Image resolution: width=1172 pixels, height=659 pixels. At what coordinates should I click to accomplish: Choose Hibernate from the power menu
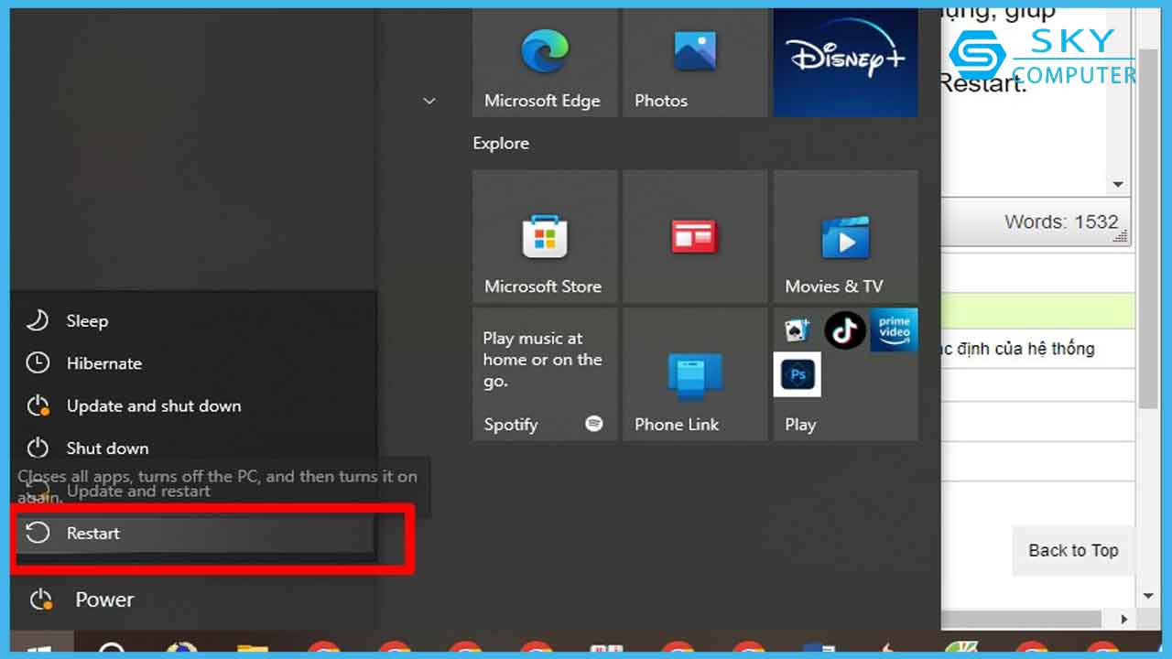coord(194,363)
